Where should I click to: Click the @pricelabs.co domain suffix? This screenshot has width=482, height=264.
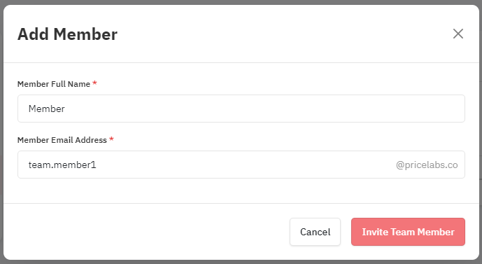click(x=427, y=165)
